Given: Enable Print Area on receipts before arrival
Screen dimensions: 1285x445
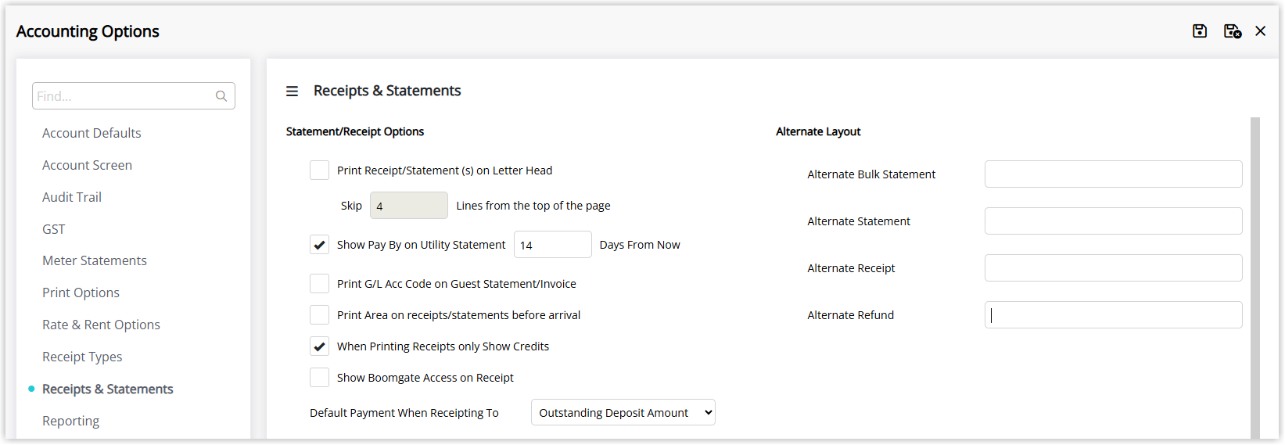Looking at the screenshot, I should point(319,315).
